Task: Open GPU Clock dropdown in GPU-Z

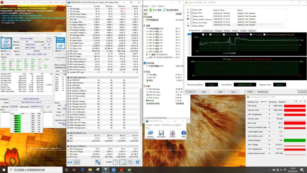Action: point(269,106)
